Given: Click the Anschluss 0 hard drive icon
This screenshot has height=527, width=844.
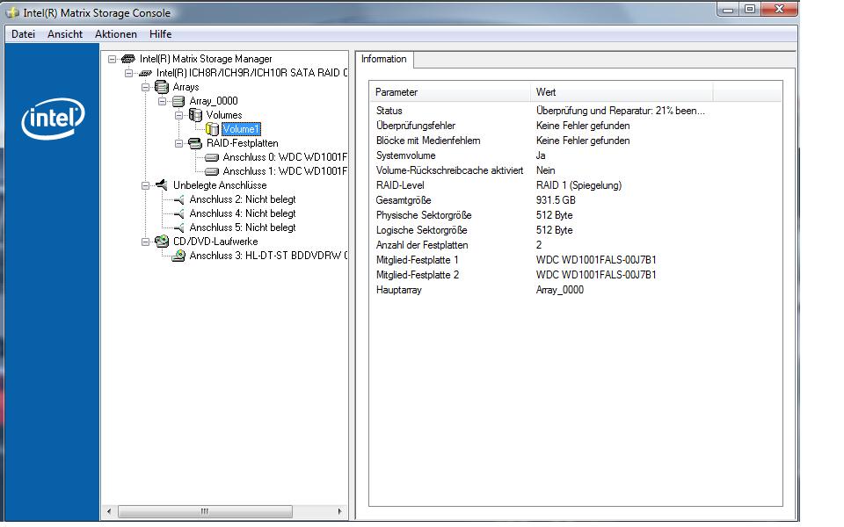Looking at the screenshot, I should [x=212, y=157].
